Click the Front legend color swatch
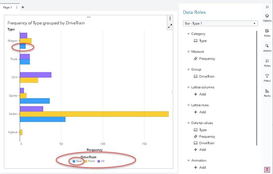The image size is (273, 174). (x=86, y=161)
